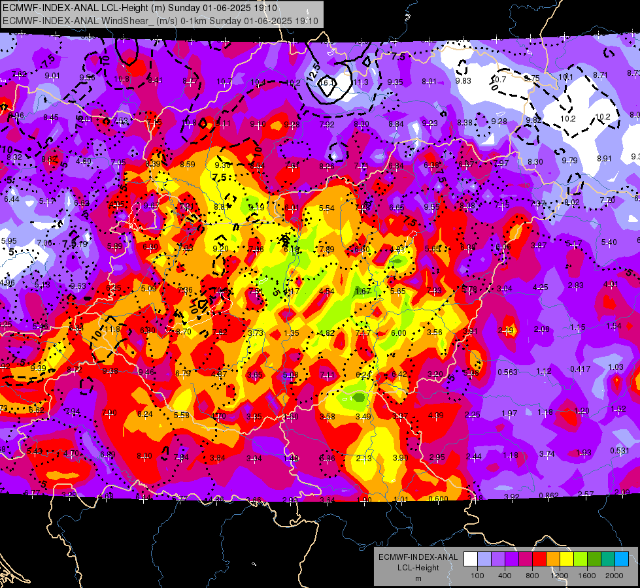The width and height of the screenshot is (640, 588).
Task: Click the wind shear value 11.8
Action: (x=112, y=329)
